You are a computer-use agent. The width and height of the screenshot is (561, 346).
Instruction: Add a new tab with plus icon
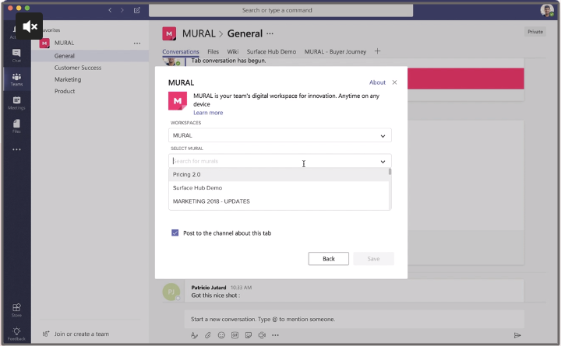pos(378,51)
